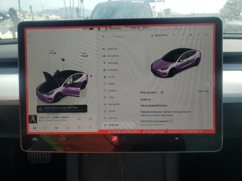
Task: Tap the LO climate temperature control
Action: [62, 139]
